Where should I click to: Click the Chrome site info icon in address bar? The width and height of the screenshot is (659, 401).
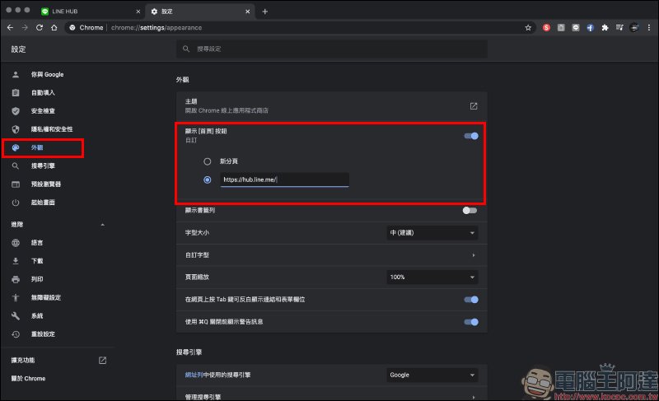(x=72, y=28)
